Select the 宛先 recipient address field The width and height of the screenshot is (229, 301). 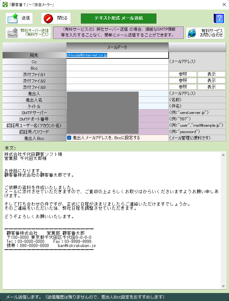point(117,55)
